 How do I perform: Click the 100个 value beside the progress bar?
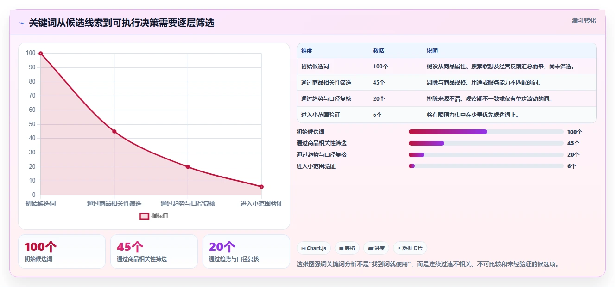pos(575,132)
